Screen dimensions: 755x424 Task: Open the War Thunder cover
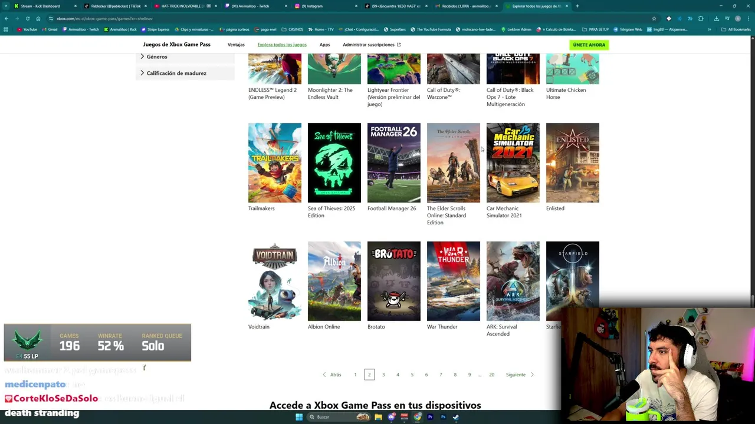[x=454, y=281]
